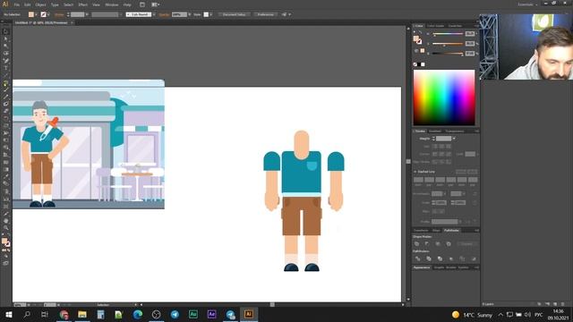The width and height of the screenshot is (573, 322).
Task: Click the Minus Front shape mode icon
Action: tap(427, 244)
